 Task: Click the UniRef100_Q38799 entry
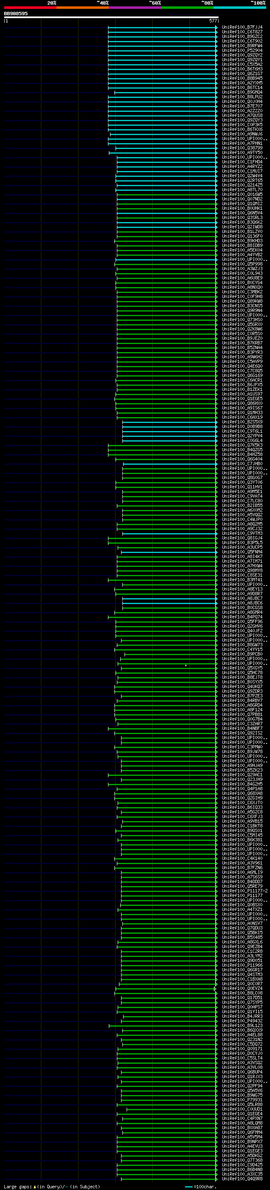[242, 148]
